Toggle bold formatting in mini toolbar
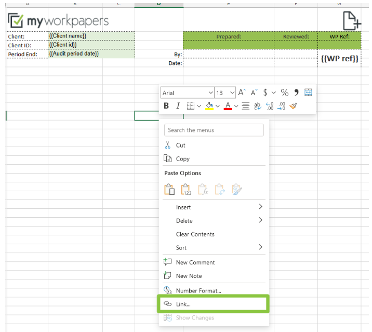The image size is (372, 332). coord(166,106)
